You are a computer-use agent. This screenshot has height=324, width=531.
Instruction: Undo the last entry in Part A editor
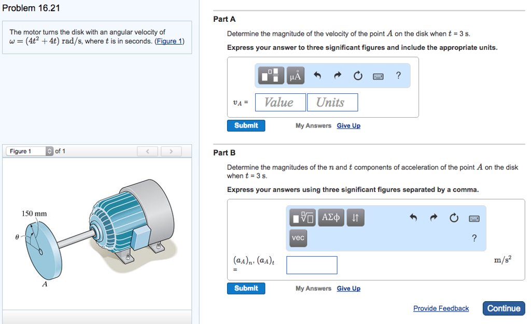coord(317,75)
